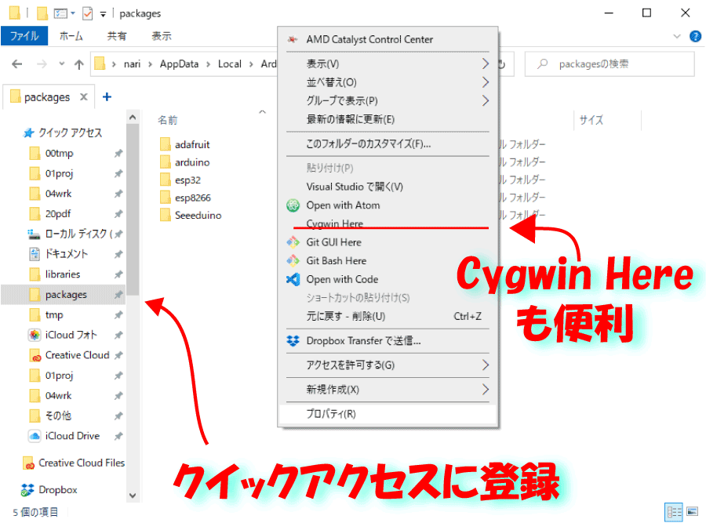Click the Dropbox Transfer icon in menu
This screenshot has width=706, height=523.
pos(293,340)
